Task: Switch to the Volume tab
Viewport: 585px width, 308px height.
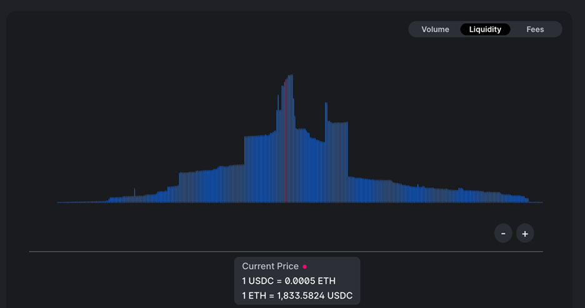Action: pyautogui.click(x=435, y=29)
